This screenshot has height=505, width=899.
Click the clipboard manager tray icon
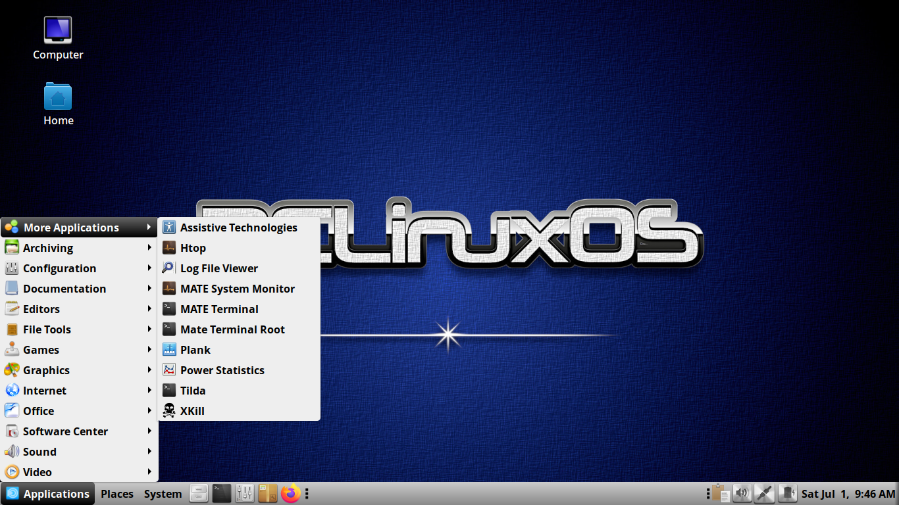(x=721, y=493)
